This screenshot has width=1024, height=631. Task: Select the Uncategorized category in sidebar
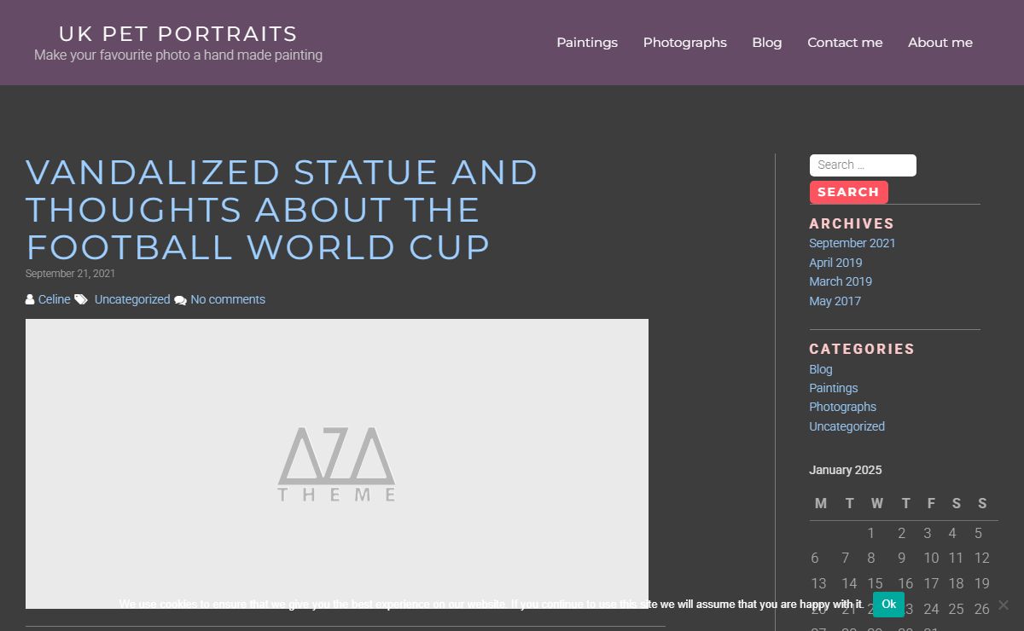(x=847, y=426)
